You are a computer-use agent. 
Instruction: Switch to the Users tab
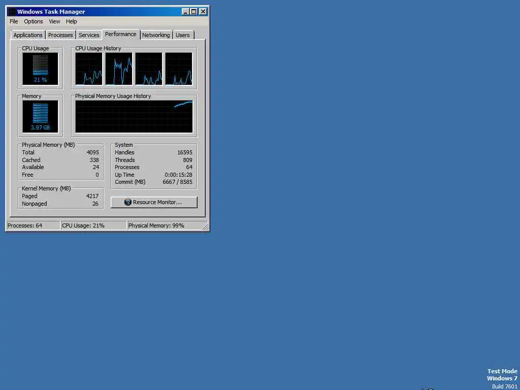coord(183,35)
